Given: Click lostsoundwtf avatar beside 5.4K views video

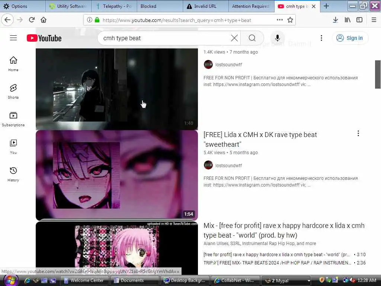Looking at the screenshot, I should click(x=208, y=165).
